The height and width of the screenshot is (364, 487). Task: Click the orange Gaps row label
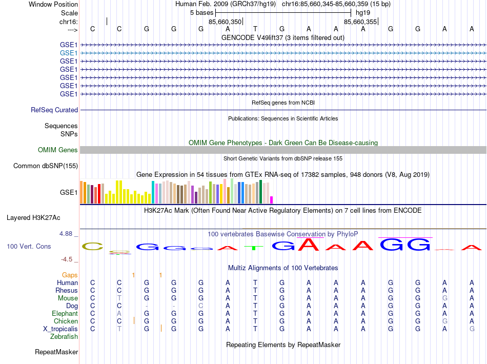[x=70, y=275]
